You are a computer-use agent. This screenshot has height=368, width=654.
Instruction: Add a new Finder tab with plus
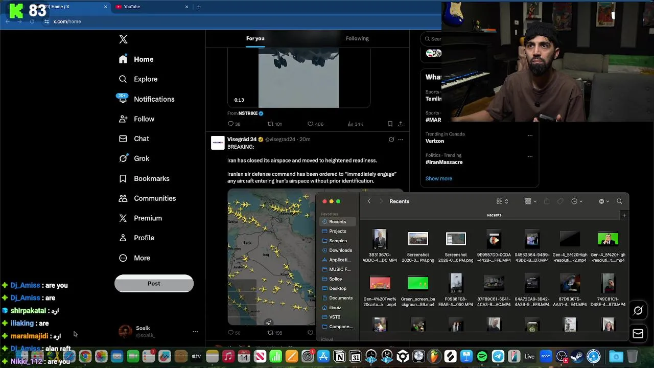tap(624, 215)
